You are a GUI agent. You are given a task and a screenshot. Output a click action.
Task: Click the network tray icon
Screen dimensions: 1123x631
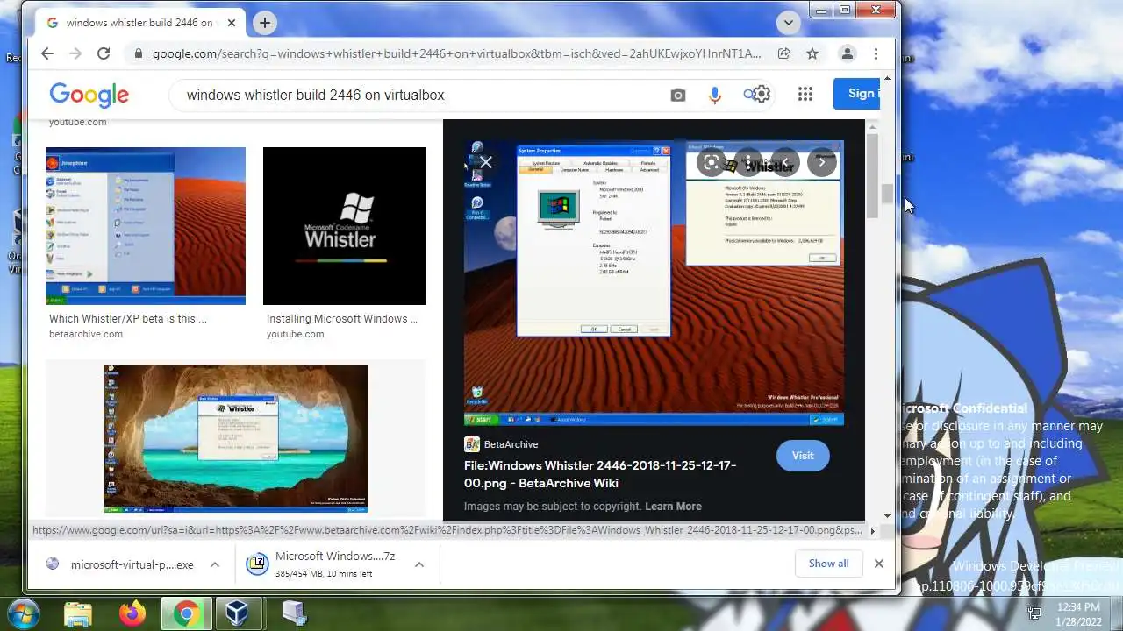1034,613
